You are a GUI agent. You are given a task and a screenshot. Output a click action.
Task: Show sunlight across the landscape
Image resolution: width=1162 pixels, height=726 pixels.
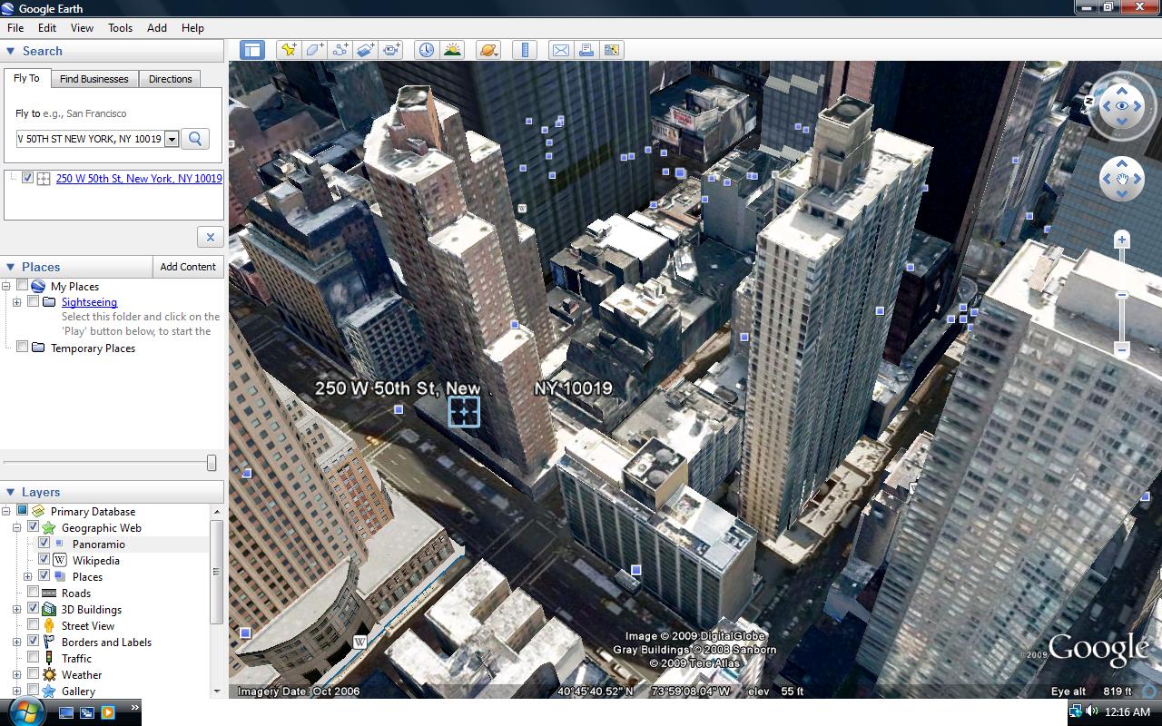[x=452, y=50]
